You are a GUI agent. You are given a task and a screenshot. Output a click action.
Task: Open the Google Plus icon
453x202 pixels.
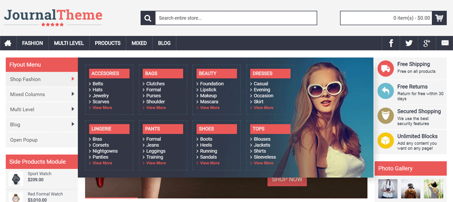(x=426, y=43)
